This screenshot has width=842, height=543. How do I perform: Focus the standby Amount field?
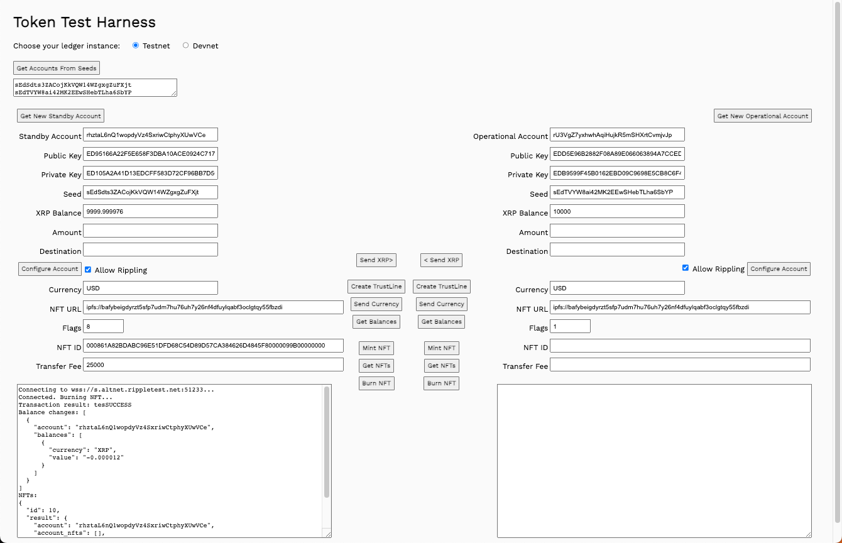coord(150,231)
